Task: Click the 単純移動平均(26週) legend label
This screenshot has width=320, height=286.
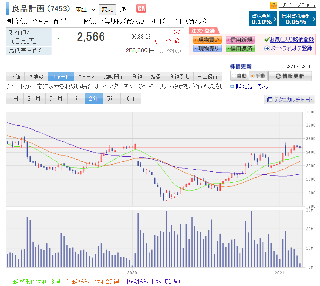Action: click(93, 282)
